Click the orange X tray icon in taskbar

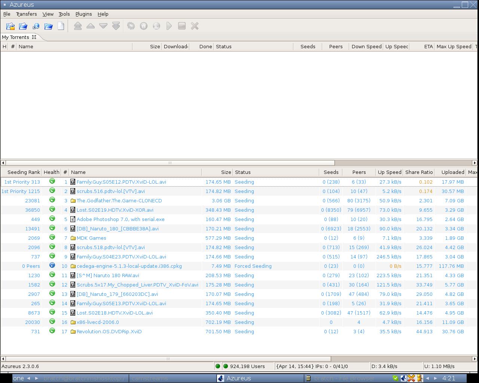click(411, 378)
